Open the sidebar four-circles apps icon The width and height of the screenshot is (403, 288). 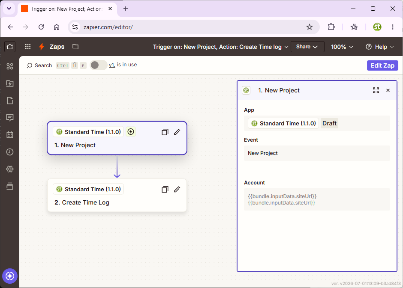coord(10,66)
